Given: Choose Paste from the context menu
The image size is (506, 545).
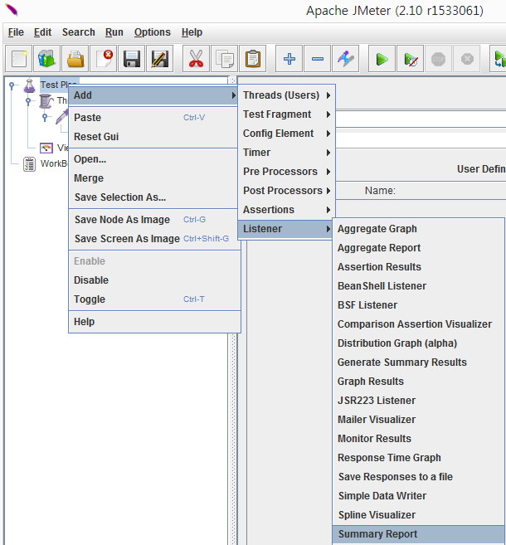Looking at the screenshot, I should (x=153, y=118).
